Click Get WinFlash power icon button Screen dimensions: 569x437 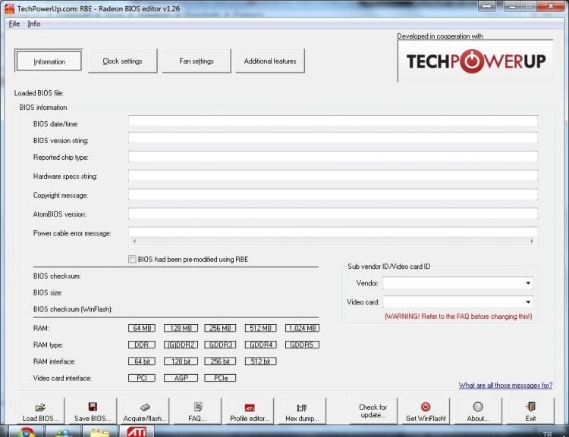pyautogui.click(x=426, y=411)
